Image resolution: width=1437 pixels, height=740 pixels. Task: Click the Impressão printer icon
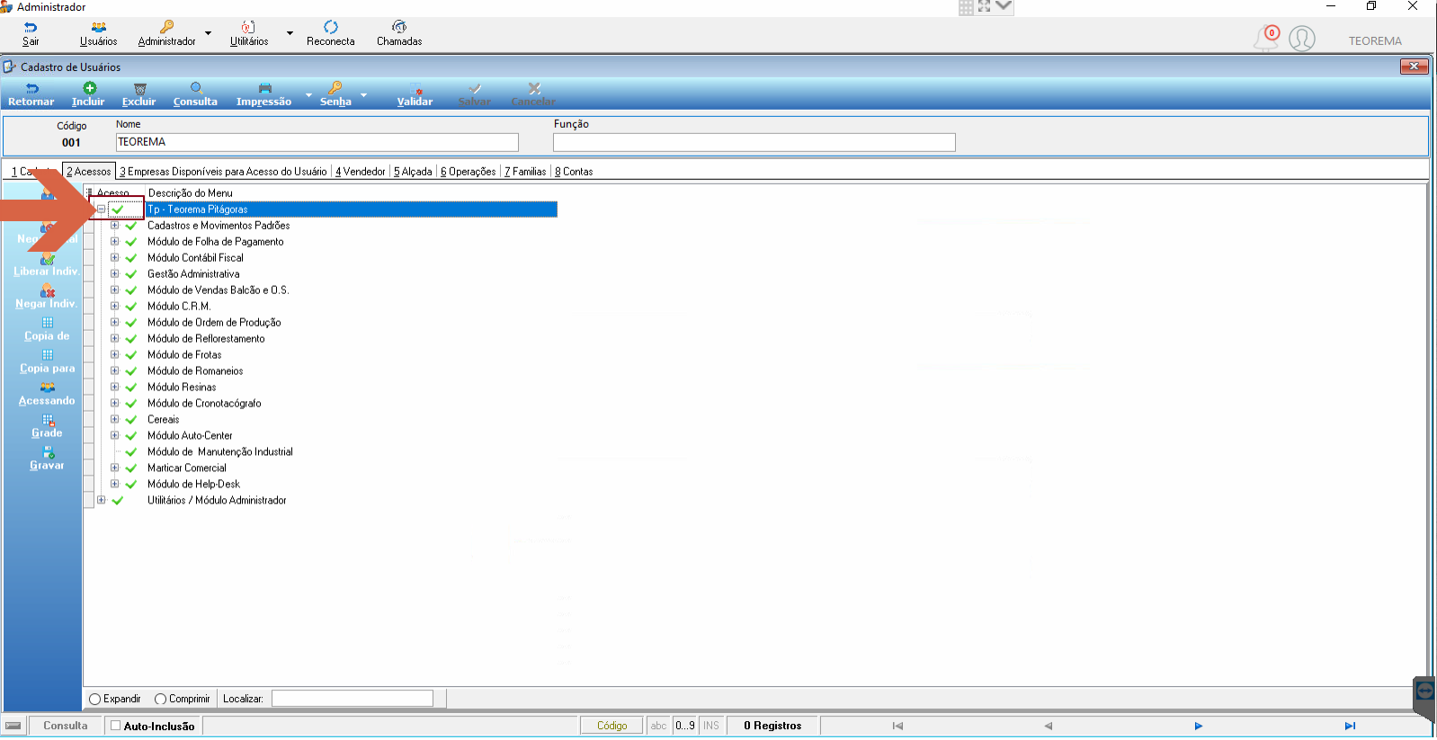264,88
